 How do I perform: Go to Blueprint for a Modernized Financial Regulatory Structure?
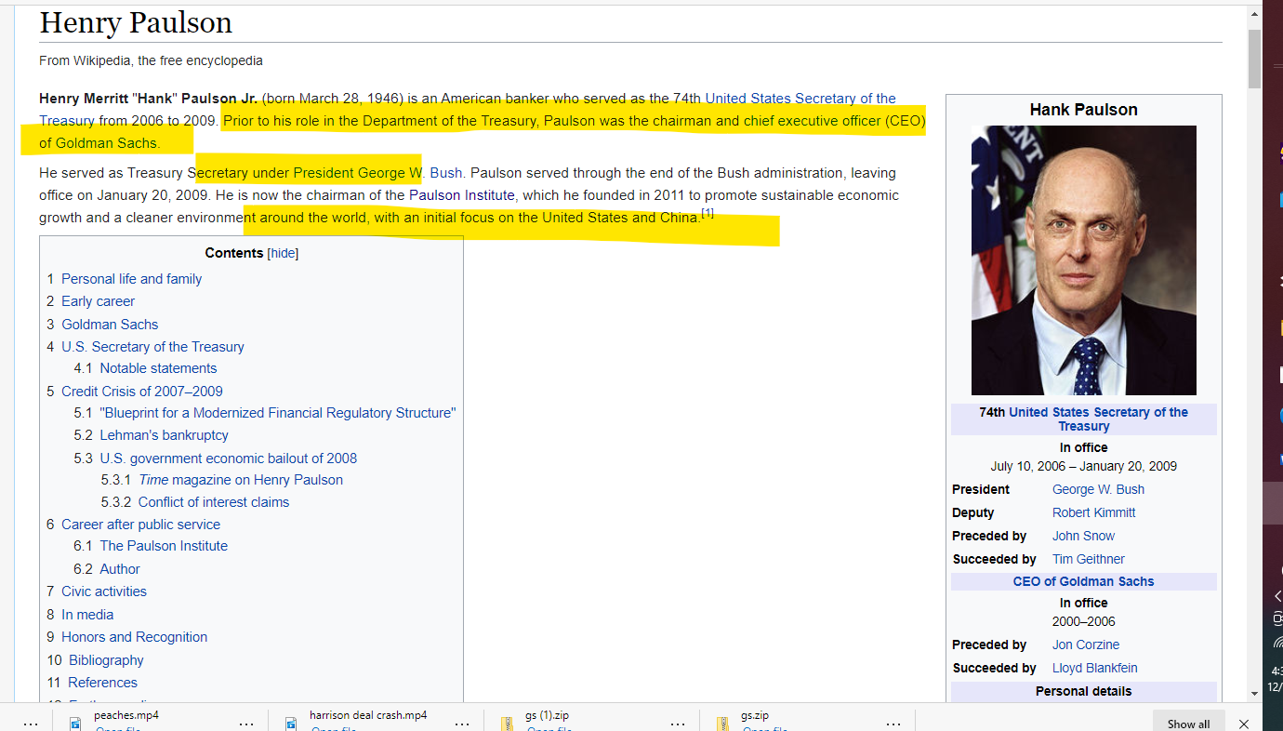point(278,413)
